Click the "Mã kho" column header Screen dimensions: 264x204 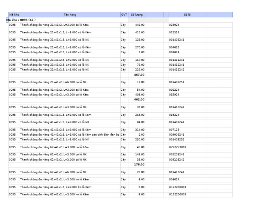pyautogui.click(x=14, y=15)
